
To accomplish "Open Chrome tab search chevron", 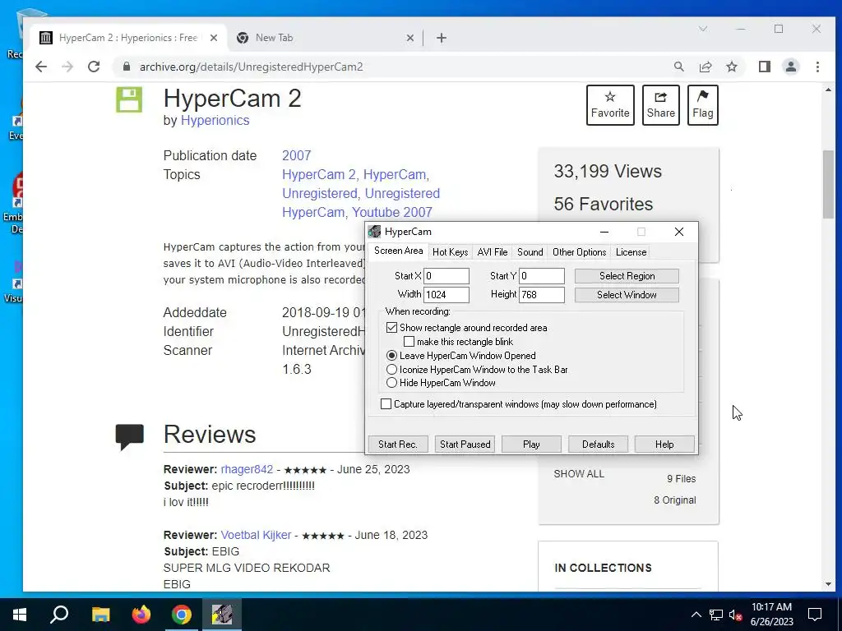I will click(702, 29).
